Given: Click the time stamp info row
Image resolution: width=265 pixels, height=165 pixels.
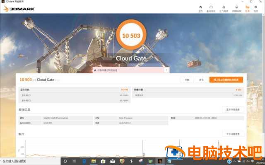Looking at the screenshot, I should coord(207,118).
